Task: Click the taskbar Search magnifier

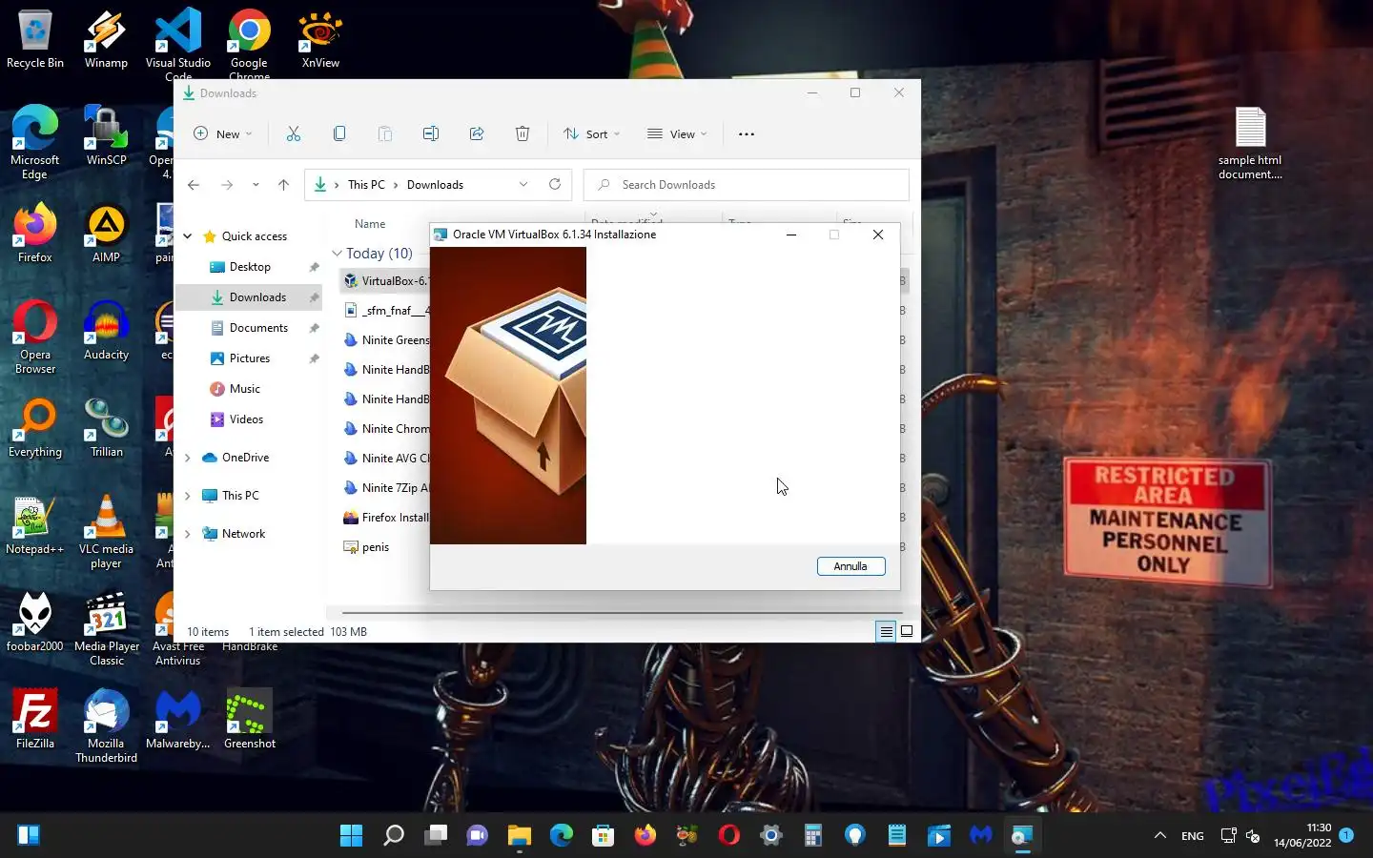Action: 393,836
